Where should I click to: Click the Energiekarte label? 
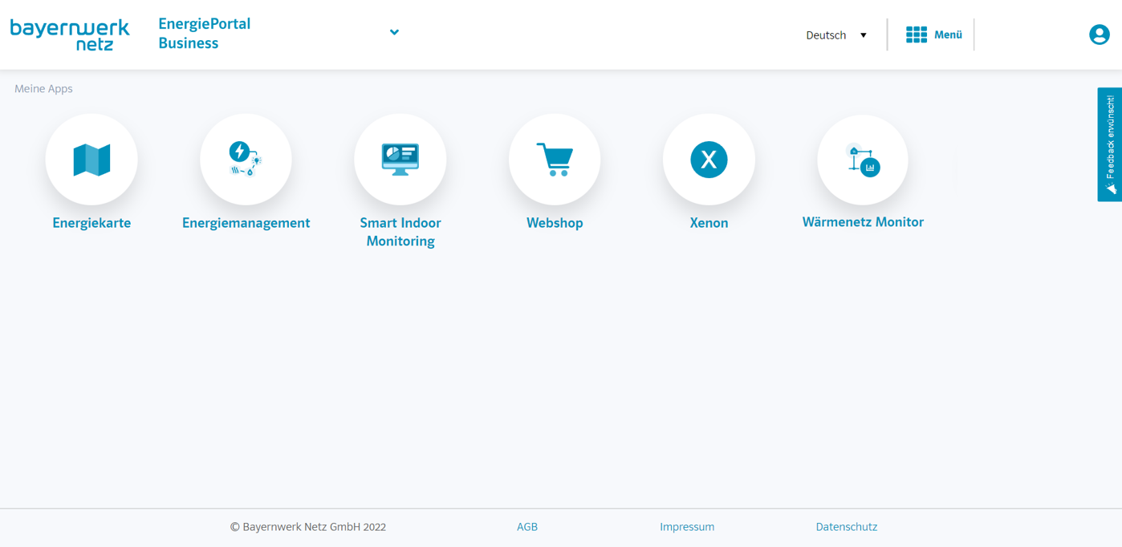pos(91,223)
